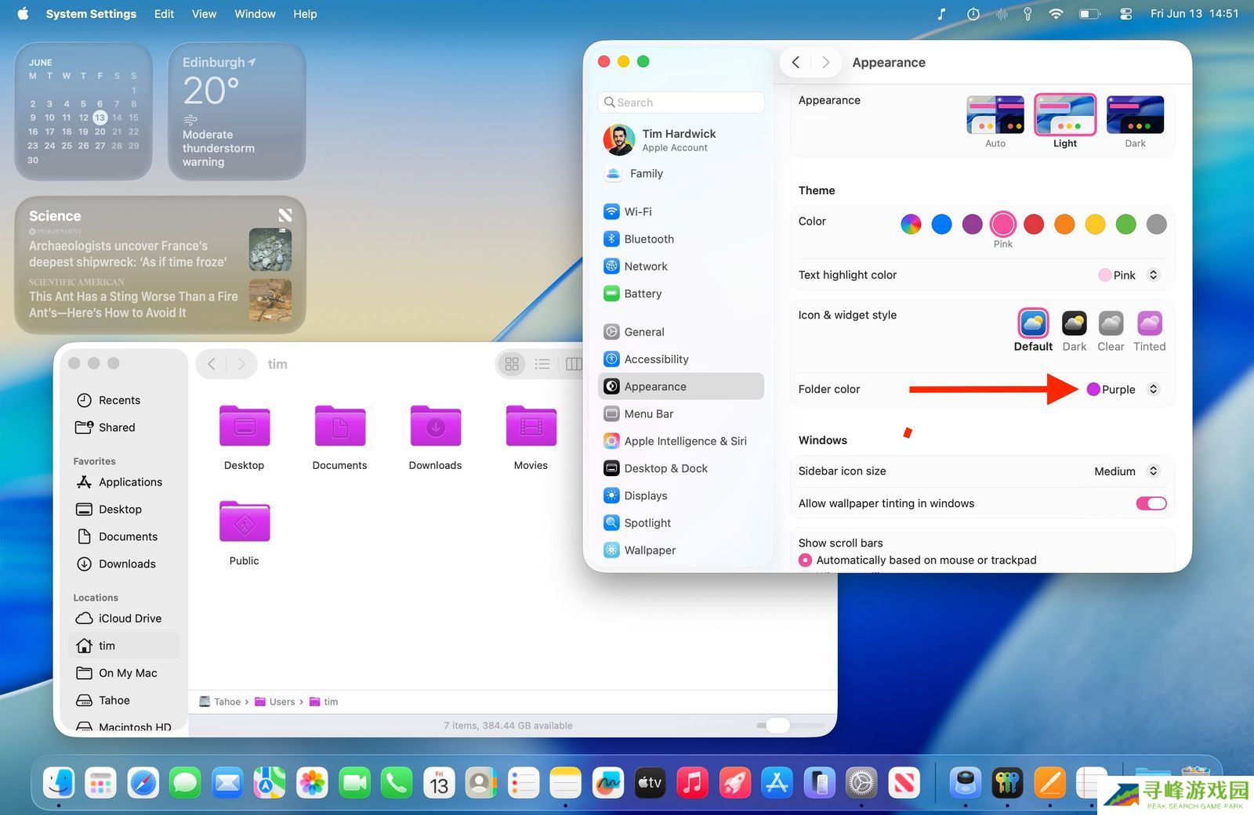Choose the Clear icon & widget style
The image size is (1254, 815).
tap(1111, 323)
